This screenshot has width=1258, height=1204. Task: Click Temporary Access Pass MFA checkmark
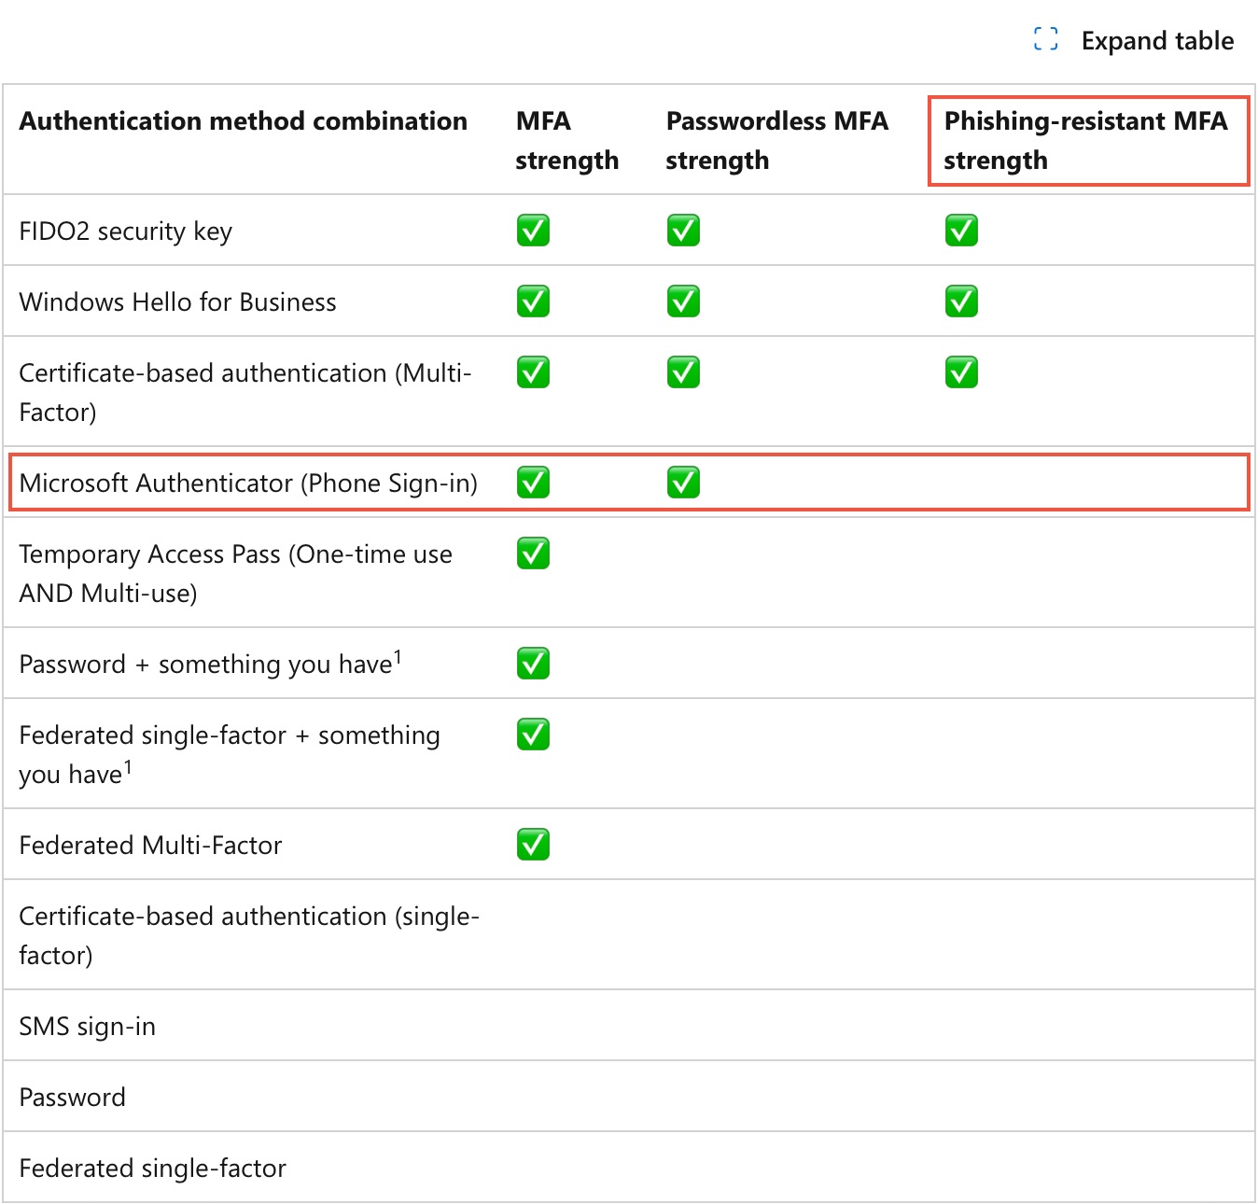pos(533,553)
